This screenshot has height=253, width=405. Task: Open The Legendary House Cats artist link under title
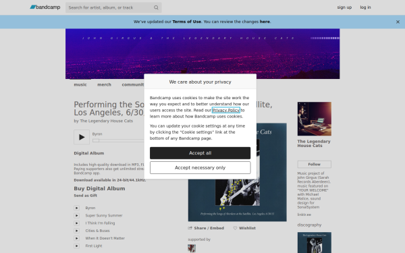tap(107, 121)
